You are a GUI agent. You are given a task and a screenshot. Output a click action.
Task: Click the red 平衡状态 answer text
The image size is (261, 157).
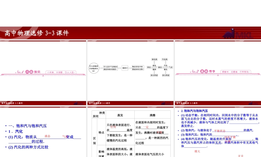[220, 131]
